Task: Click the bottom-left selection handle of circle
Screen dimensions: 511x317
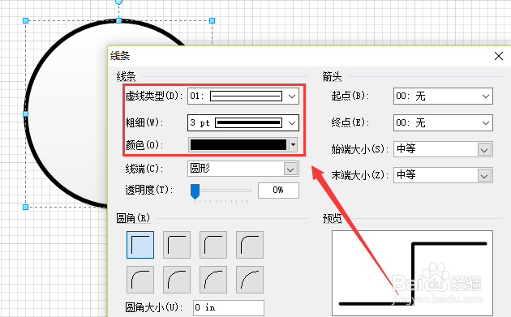Action: pyautogui.click(x=25, y=207)
